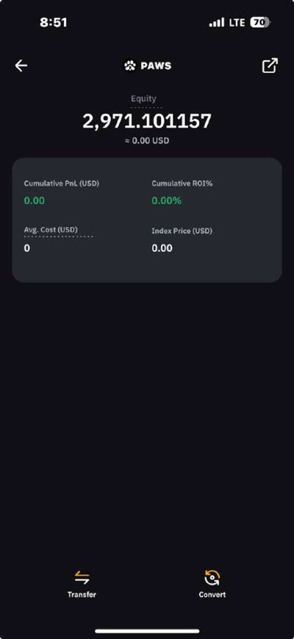Image resolution: width=294 pixels, height=639 pixels.
Task: Open the Convert label button
Action: point(212,595)
